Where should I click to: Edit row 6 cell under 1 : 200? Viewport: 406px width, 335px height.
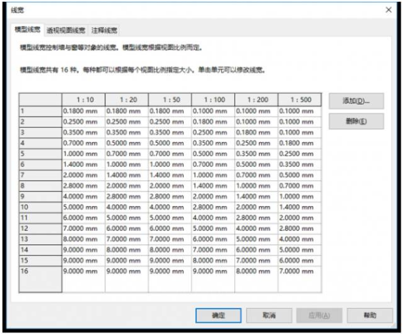coord(257,165)
